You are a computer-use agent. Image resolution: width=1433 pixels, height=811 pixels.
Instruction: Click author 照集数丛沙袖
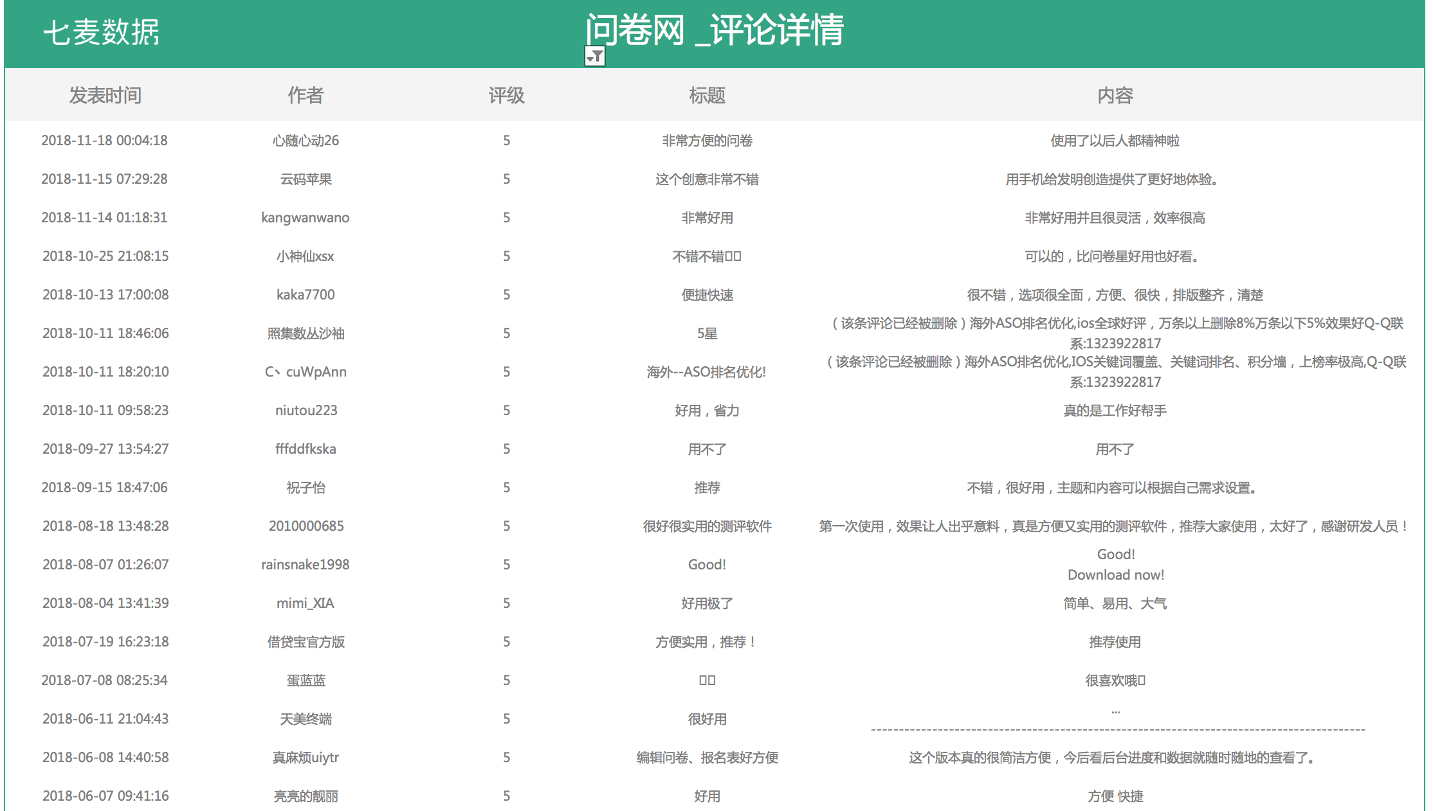[306, 334]
